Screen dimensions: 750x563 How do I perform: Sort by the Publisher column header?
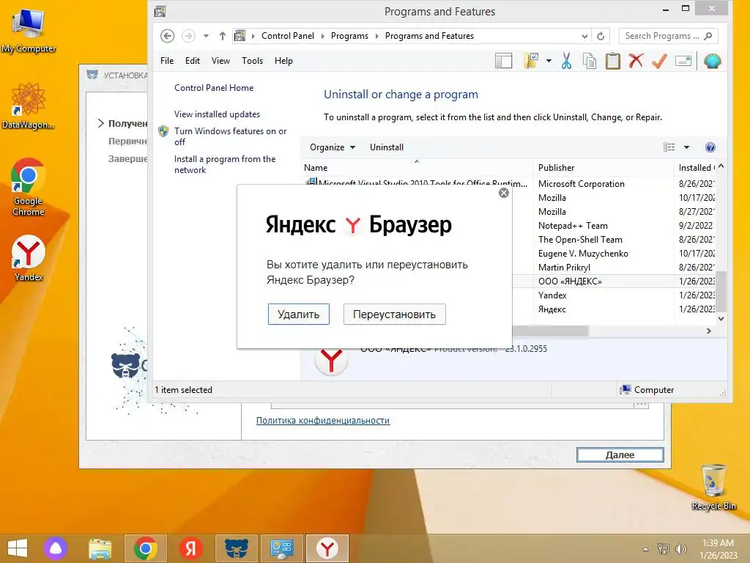click(x=604, y=168)
